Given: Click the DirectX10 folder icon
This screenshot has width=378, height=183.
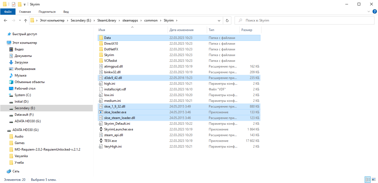Looking at the screenshot, I should click(101, 44).
